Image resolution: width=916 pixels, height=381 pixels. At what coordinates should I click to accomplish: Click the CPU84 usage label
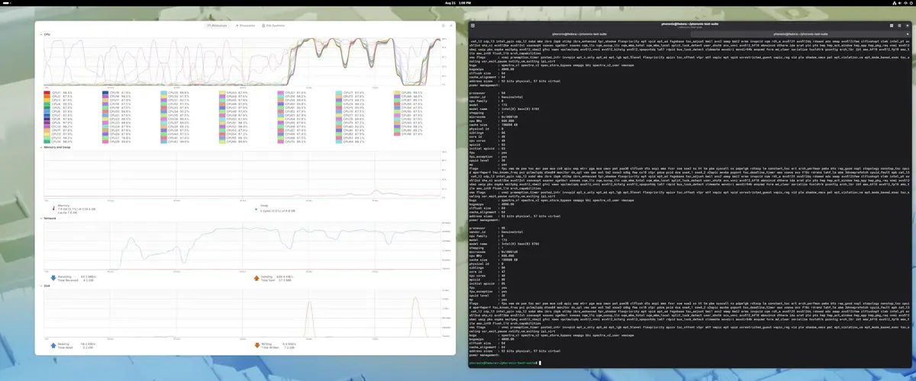point(353,142)
